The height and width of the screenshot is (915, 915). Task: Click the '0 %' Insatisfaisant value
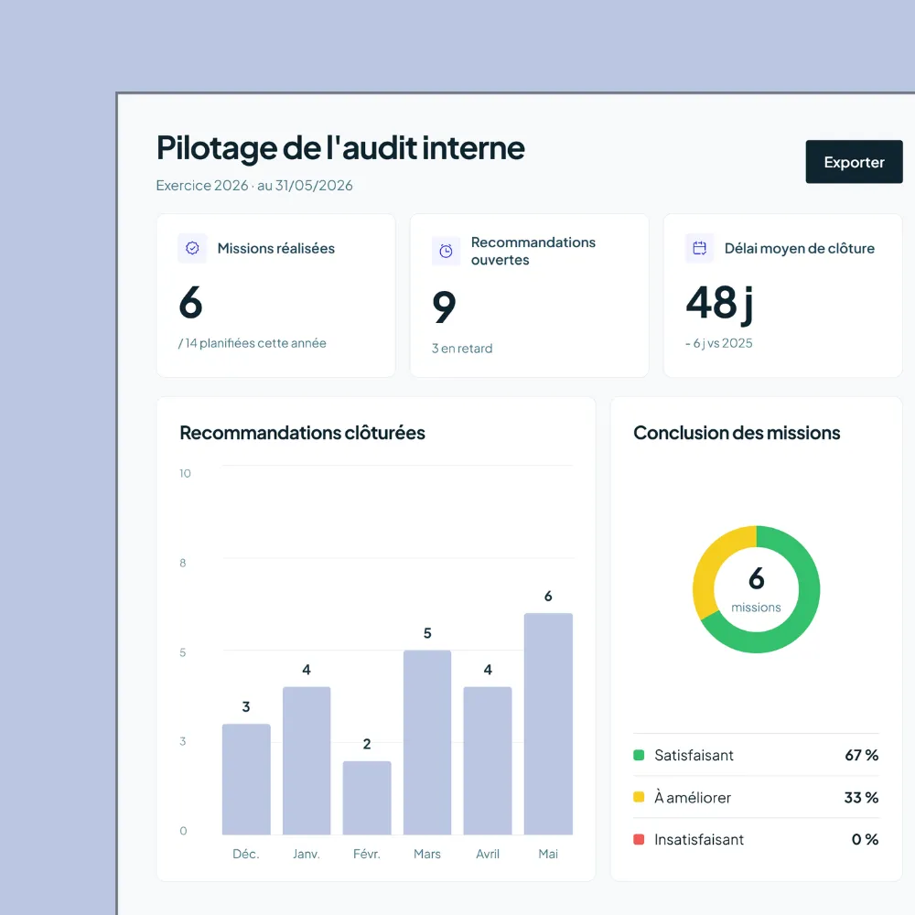tap(866, 839)
